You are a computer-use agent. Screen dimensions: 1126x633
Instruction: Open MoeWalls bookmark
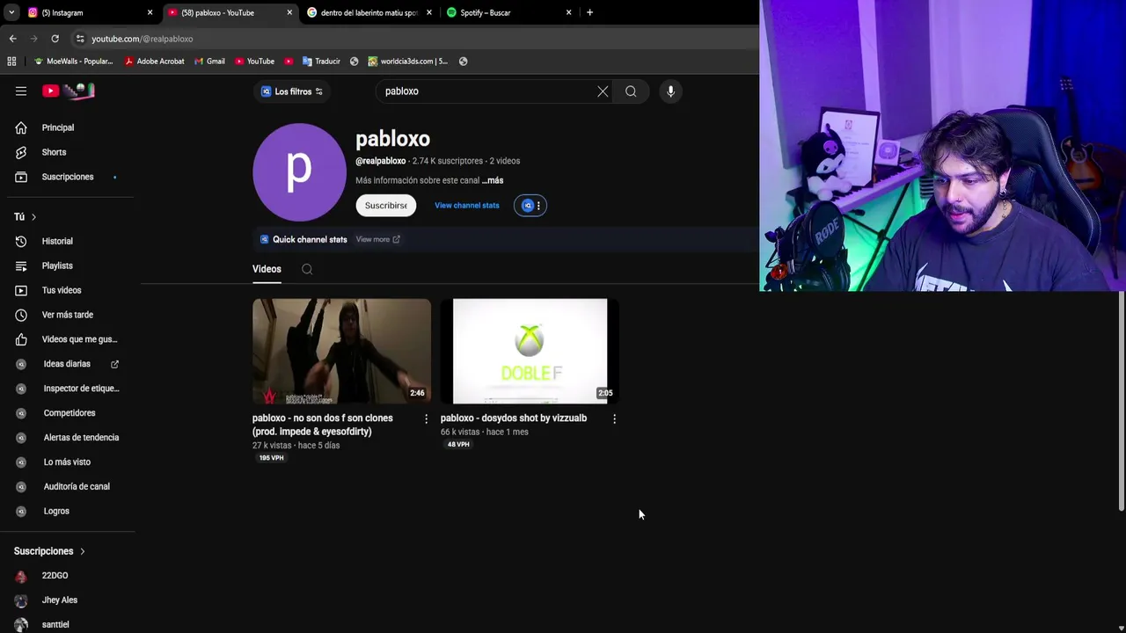[73, 62]
